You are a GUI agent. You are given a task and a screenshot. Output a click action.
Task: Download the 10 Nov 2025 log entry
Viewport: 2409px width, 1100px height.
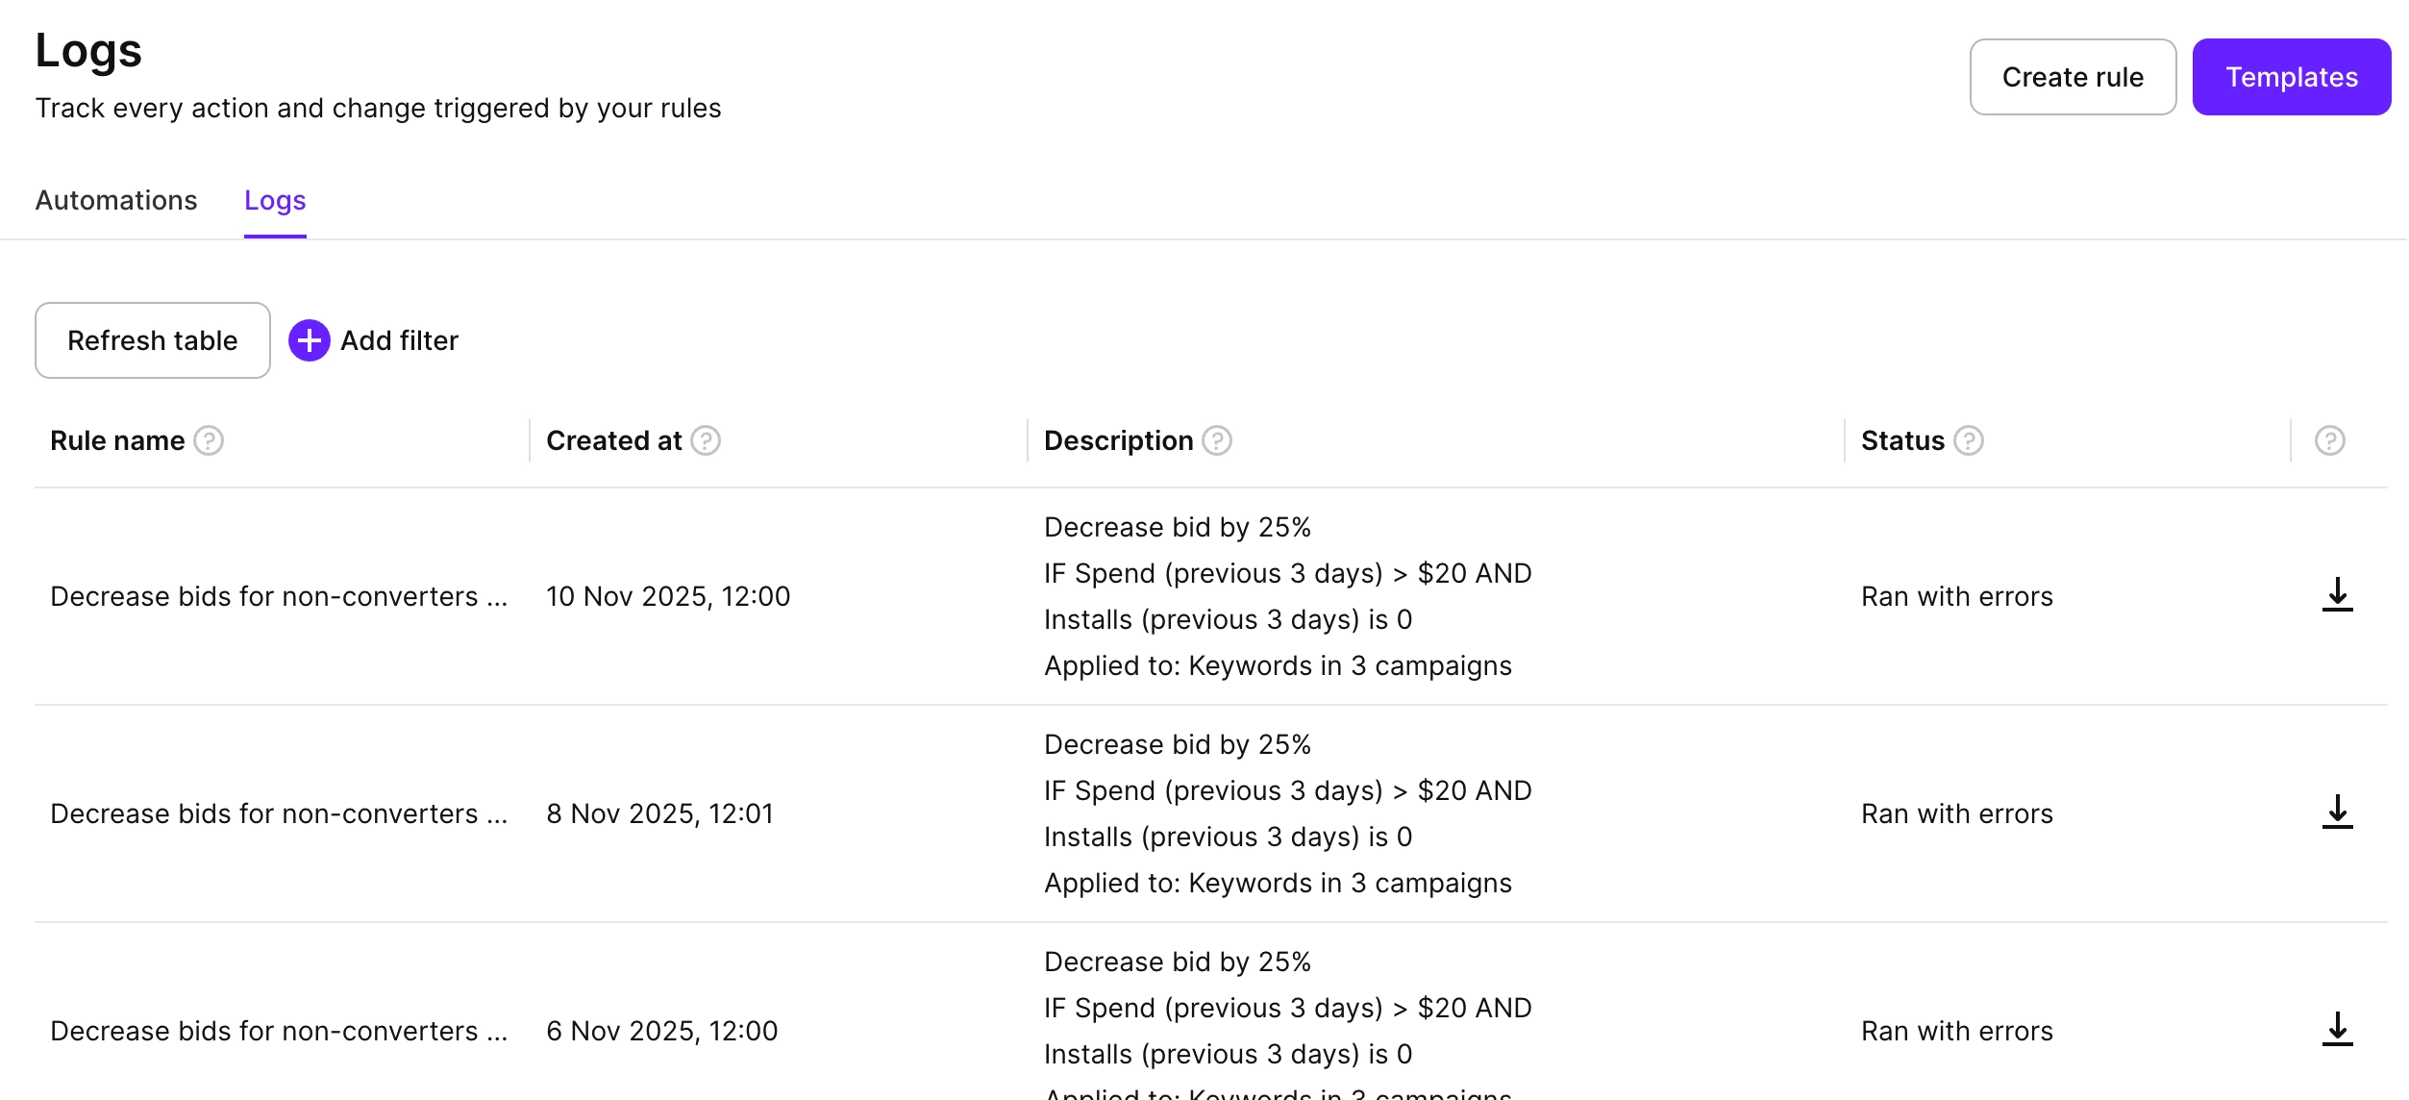(2337, 595)
